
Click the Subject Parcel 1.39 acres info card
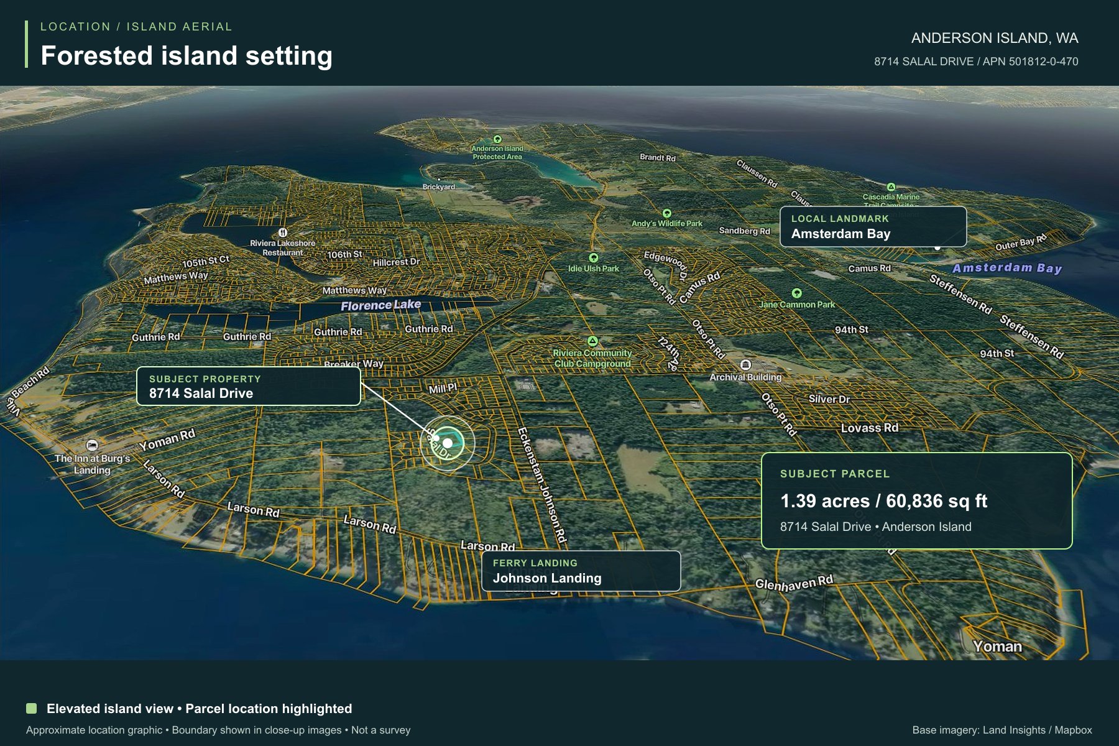tap(917, 500)
